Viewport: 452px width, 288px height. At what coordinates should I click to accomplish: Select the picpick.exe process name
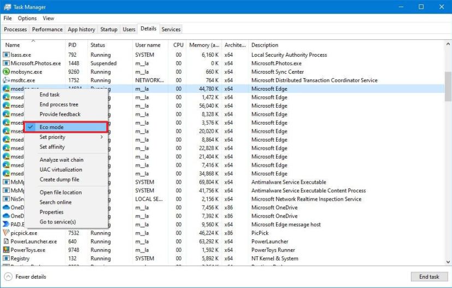point(24,233)
